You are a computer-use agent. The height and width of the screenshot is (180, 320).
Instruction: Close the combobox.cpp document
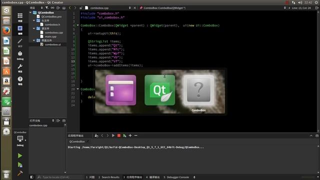tap(134, 8)
